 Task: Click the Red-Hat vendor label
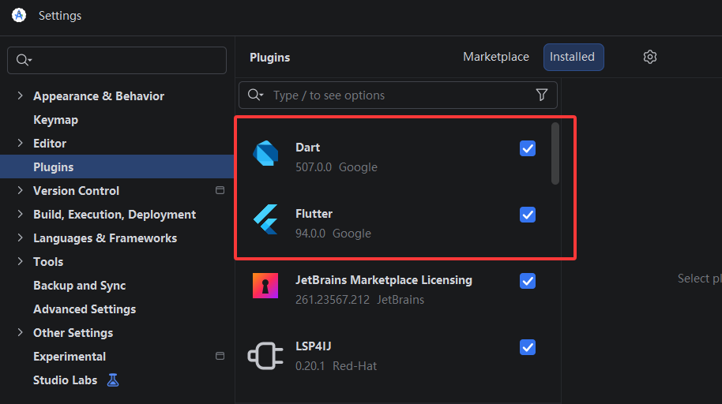[x=355, y=366]
